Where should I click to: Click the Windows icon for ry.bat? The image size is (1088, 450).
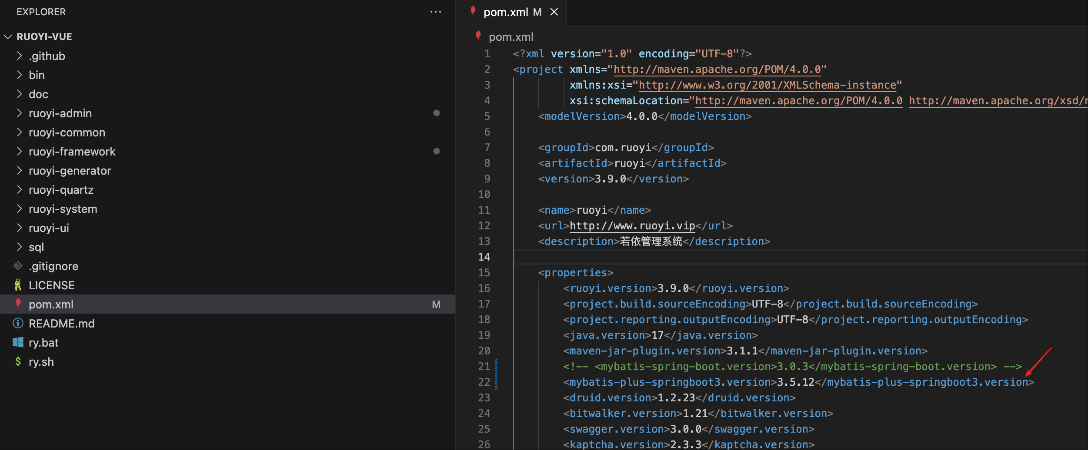pos(18,342)
